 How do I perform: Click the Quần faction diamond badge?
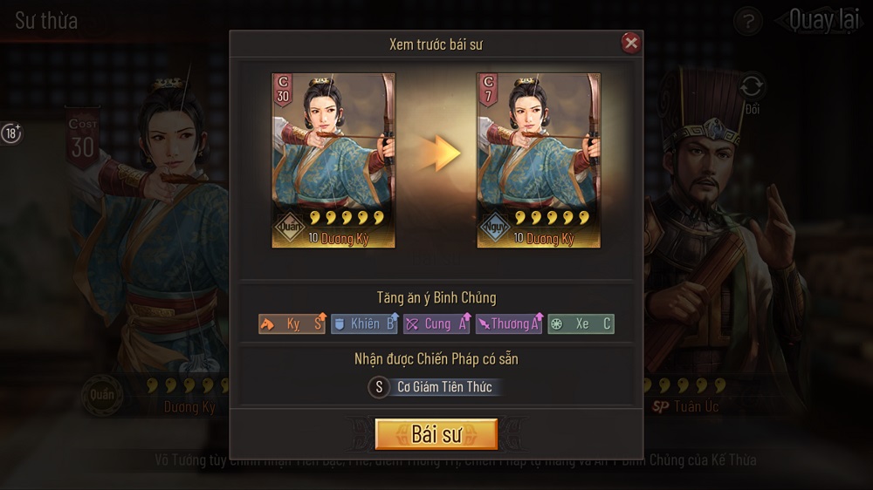point(290,227)
